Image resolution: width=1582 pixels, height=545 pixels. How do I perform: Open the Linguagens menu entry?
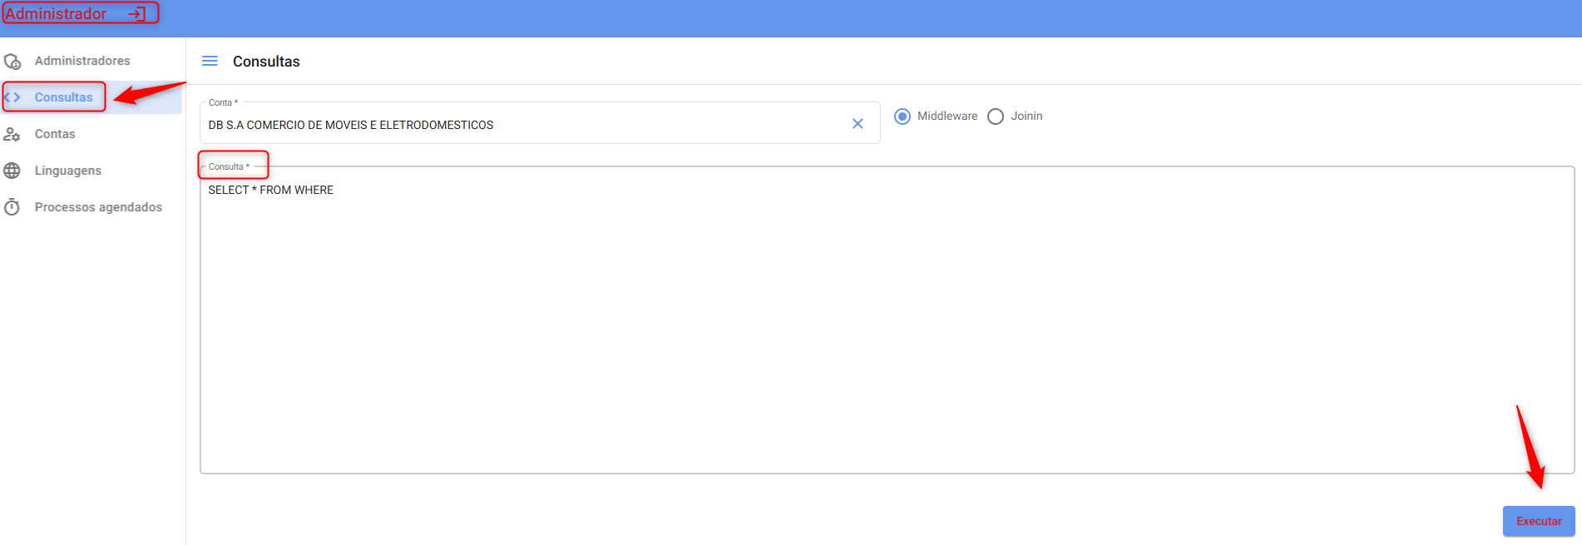point(68,171)
